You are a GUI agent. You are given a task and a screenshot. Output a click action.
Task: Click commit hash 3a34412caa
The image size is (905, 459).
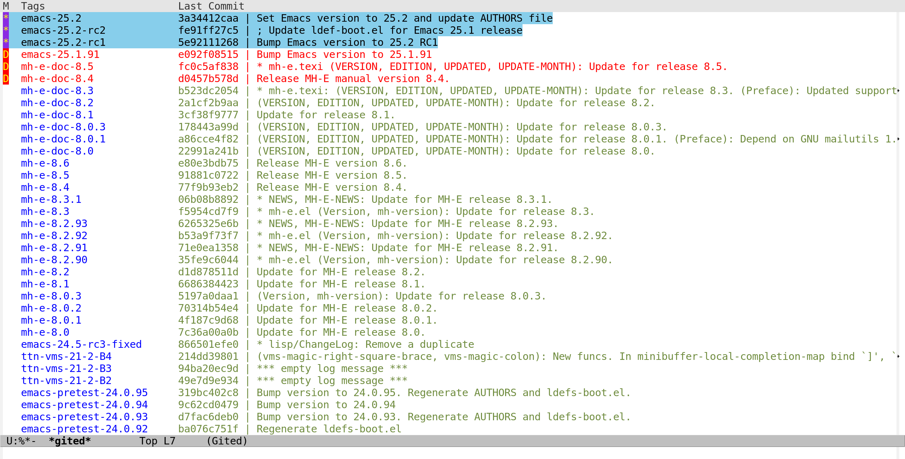208,18
